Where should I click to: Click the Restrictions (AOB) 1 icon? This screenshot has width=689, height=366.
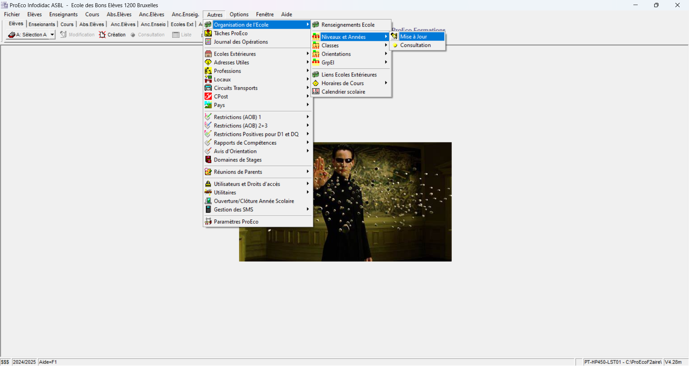(208, 117)
